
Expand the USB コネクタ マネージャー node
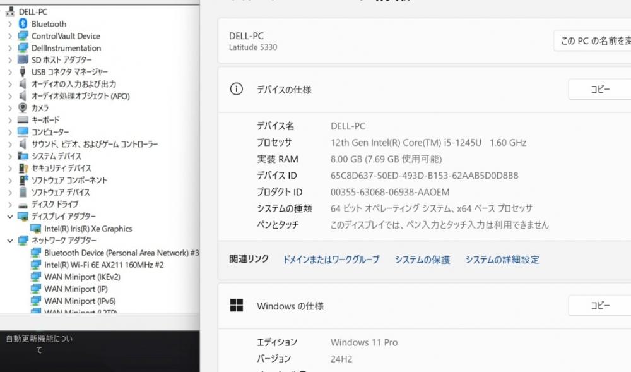[x=10, y=72]
